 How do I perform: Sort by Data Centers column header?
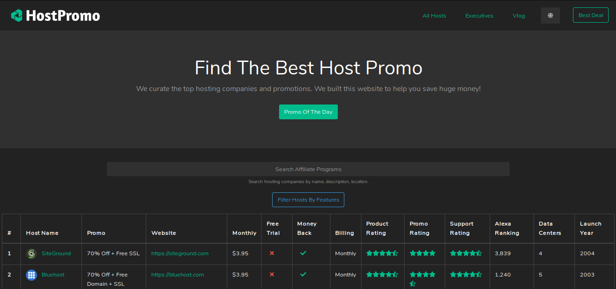[554, 228]
